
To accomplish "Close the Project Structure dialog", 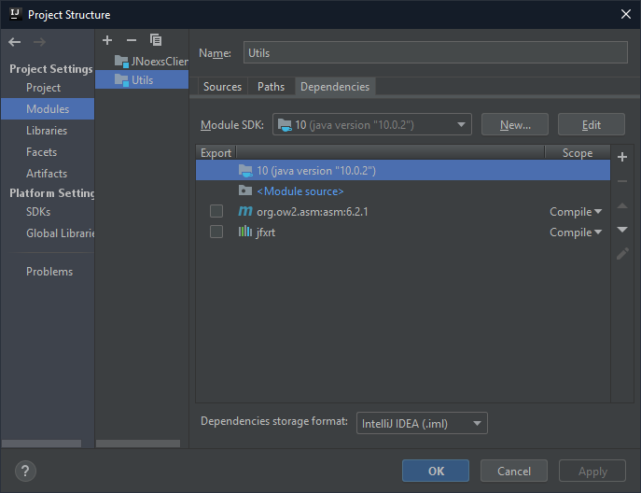I will click(625, 14).
